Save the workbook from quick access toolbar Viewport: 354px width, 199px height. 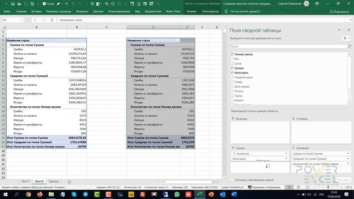[13, 4]
